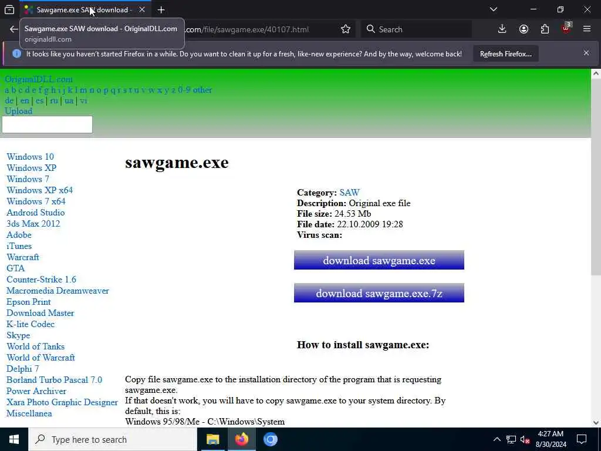Open the Windows XP x64 link
This screenshot has height=451, width=601.
(39, 190)
